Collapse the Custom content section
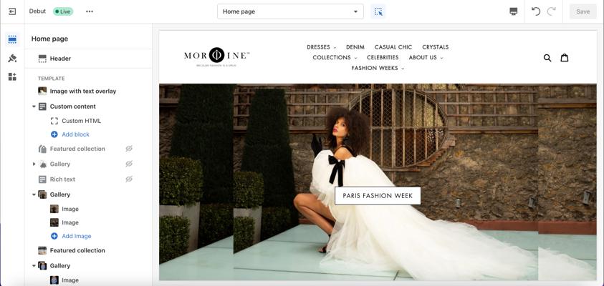The image size is (604, 286). coord(34,107)
